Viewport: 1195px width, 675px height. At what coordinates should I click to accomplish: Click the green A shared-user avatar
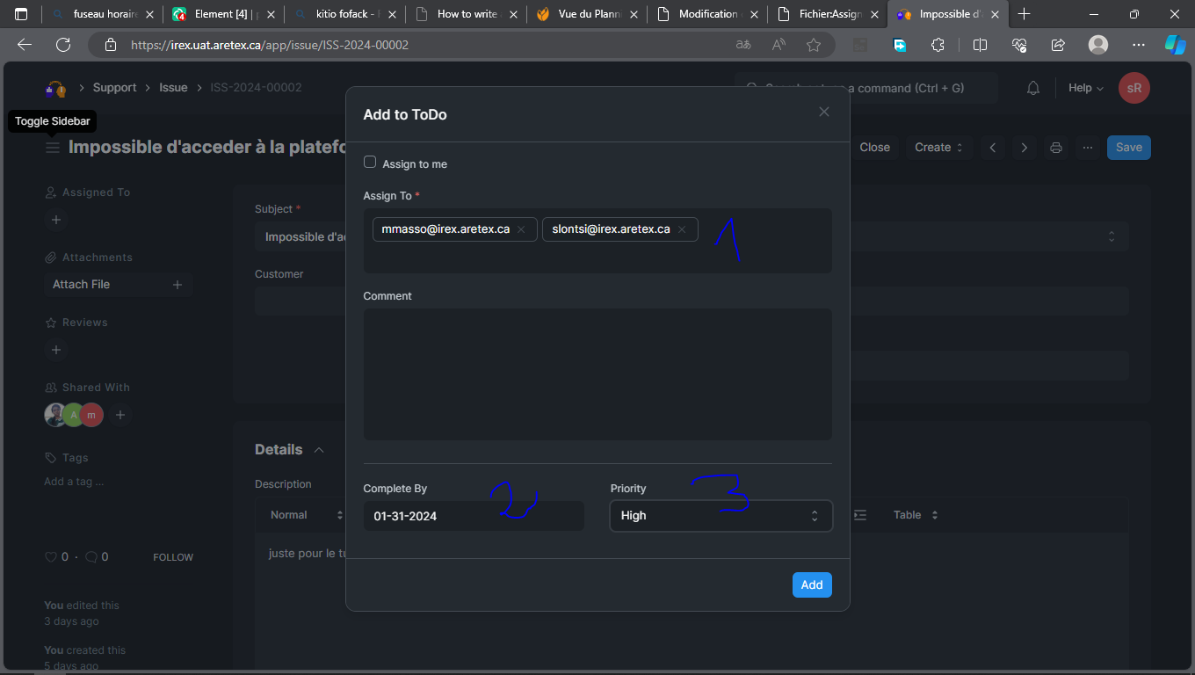click(x=73, y=415)
